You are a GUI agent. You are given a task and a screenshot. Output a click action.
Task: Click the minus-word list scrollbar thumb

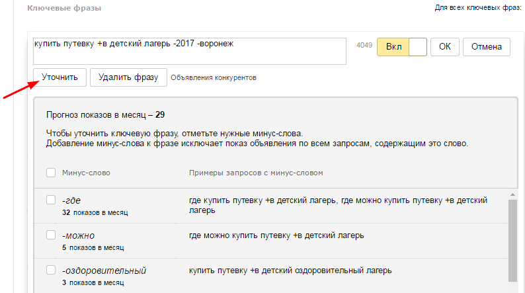tap(512, 238)
